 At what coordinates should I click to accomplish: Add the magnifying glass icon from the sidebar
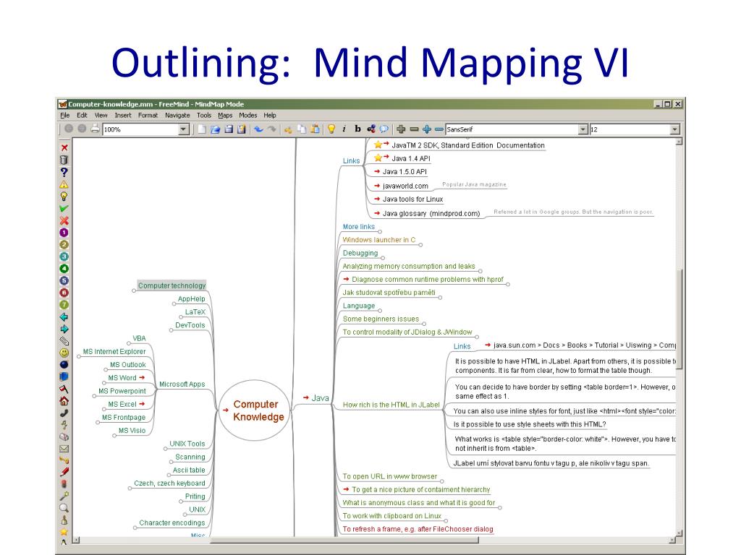tap(64, 508)
